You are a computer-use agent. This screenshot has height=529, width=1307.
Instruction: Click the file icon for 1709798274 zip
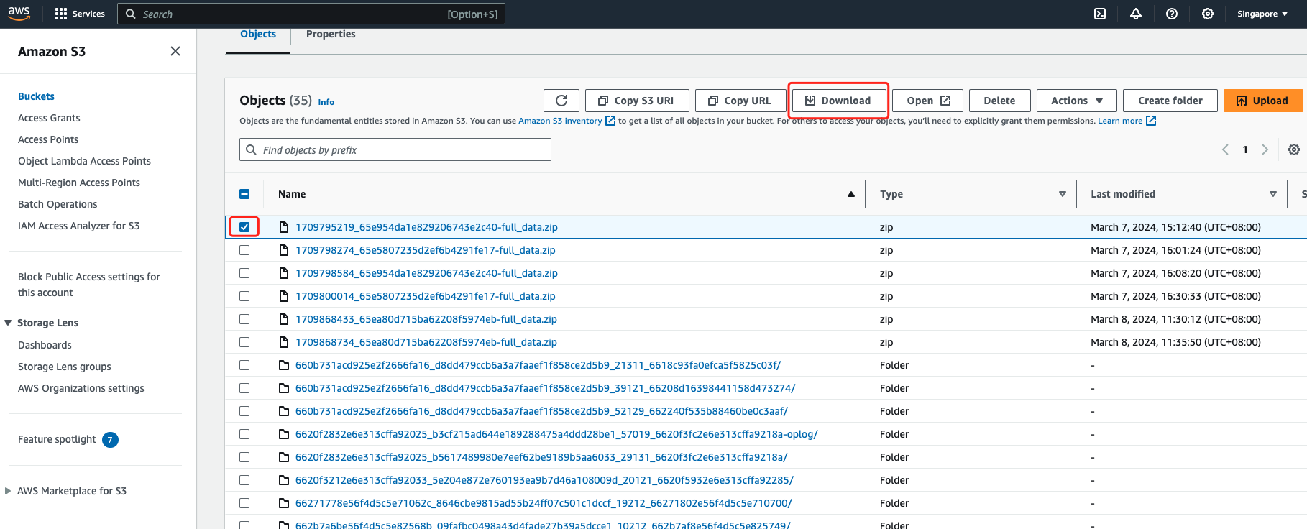[284, 250]
